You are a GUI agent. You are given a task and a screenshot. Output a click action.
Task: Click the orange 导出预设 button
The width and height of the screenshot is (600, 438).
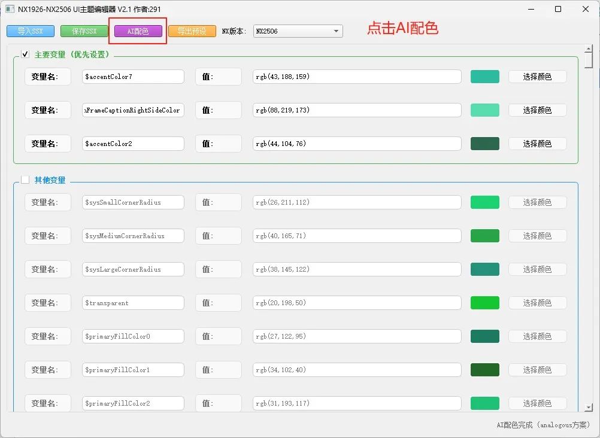click(192, 31)
